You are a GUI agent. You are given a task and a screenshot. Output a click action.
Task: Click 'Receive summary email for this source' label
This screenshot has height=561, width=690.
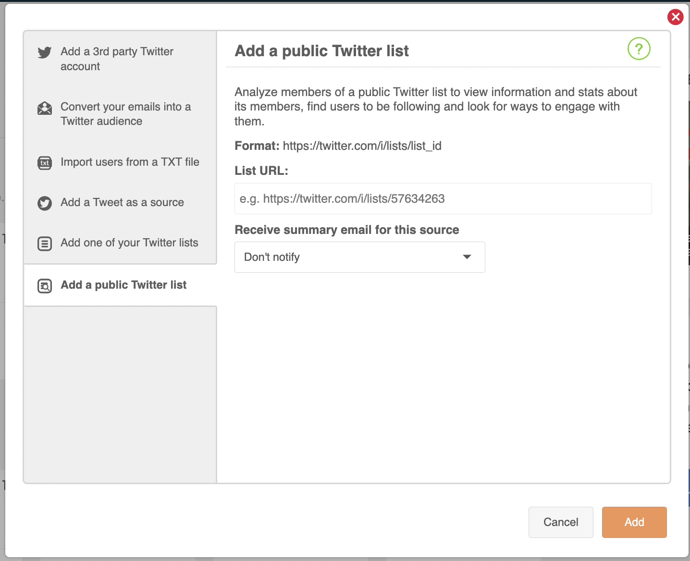pyautogui.click(x=346, y=230)
